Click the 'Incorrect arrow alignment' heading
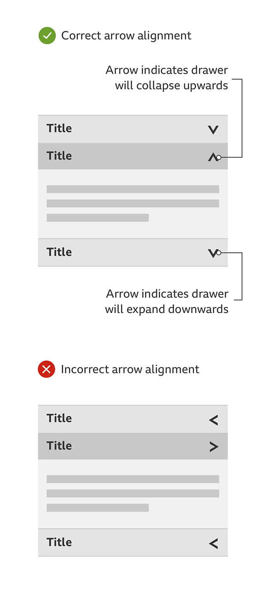Screen dimensions: 280x592 click(130, 370)
